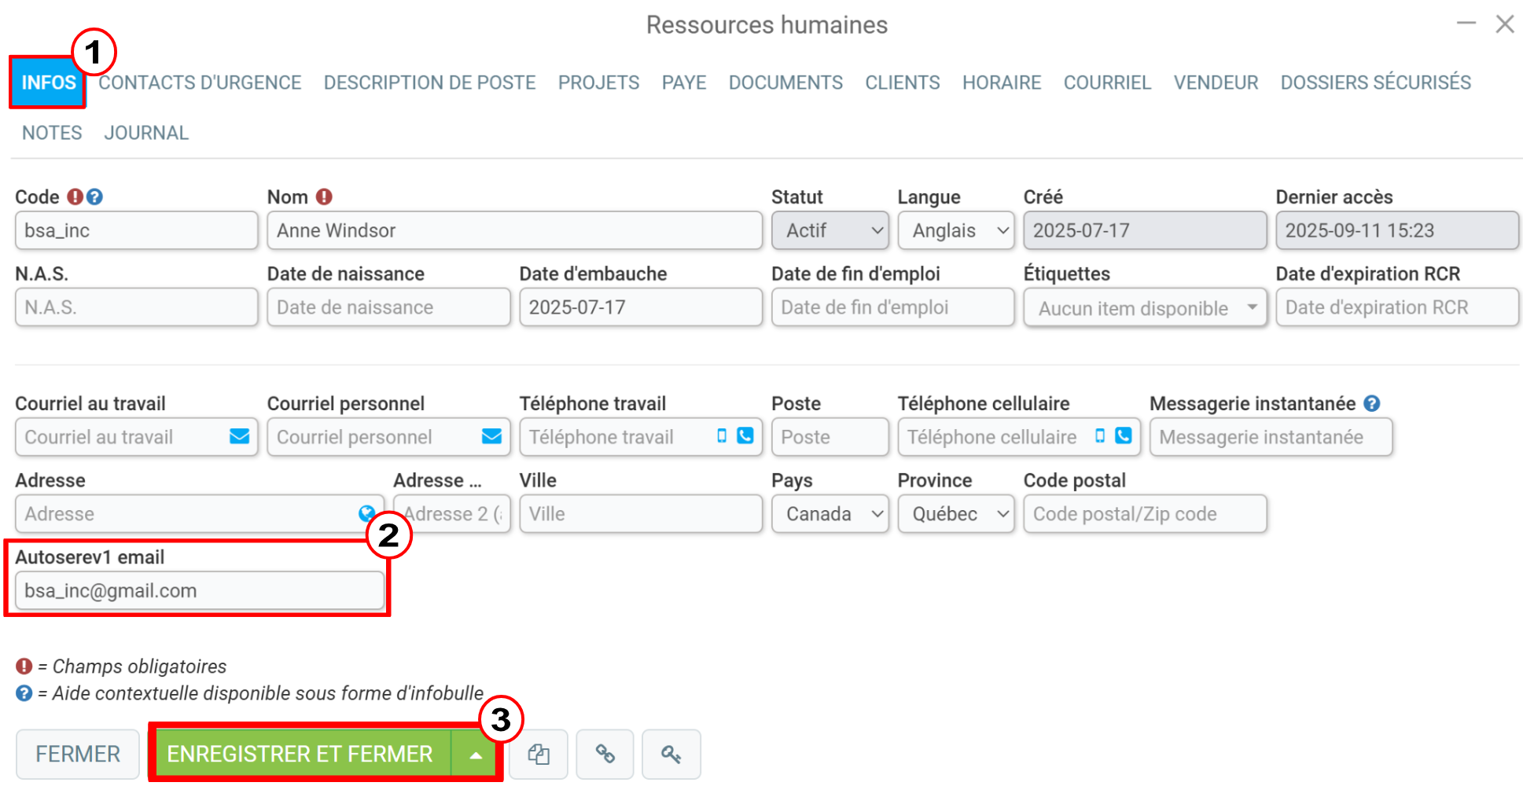Open the Langue dropdown showing Anglais

[x=956, y=230]
